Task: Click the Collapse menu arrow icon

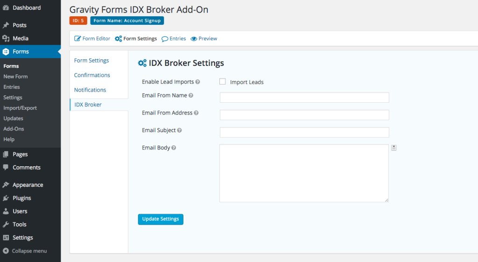Action: click(6, 251)
